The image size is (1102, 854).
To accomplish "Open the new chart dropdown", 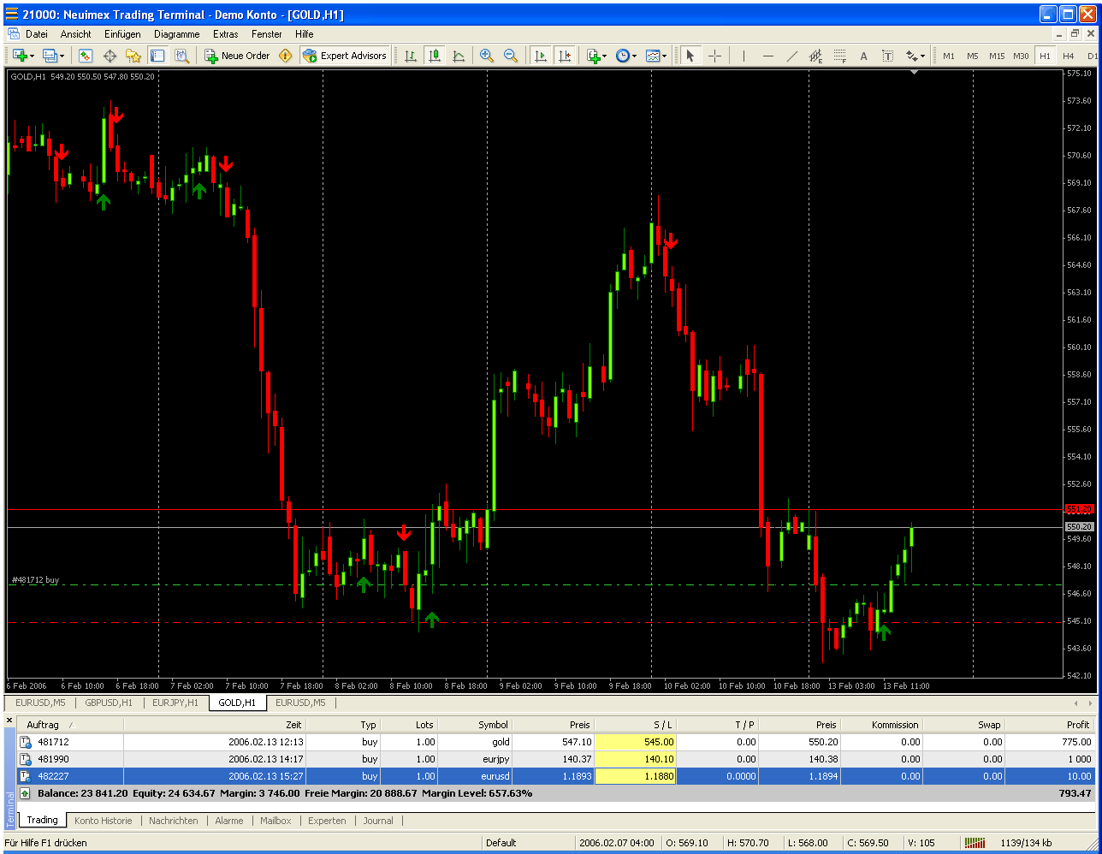I will 23,56.
